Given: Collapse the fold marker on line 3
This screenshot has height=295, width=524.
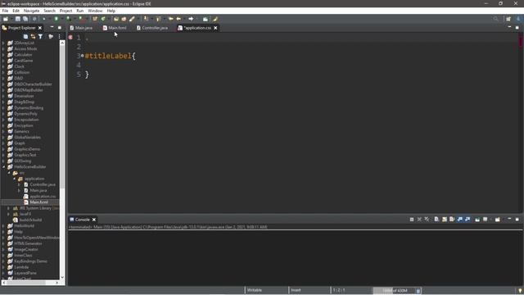Looking at the screenshot, I should click(83, 56).
